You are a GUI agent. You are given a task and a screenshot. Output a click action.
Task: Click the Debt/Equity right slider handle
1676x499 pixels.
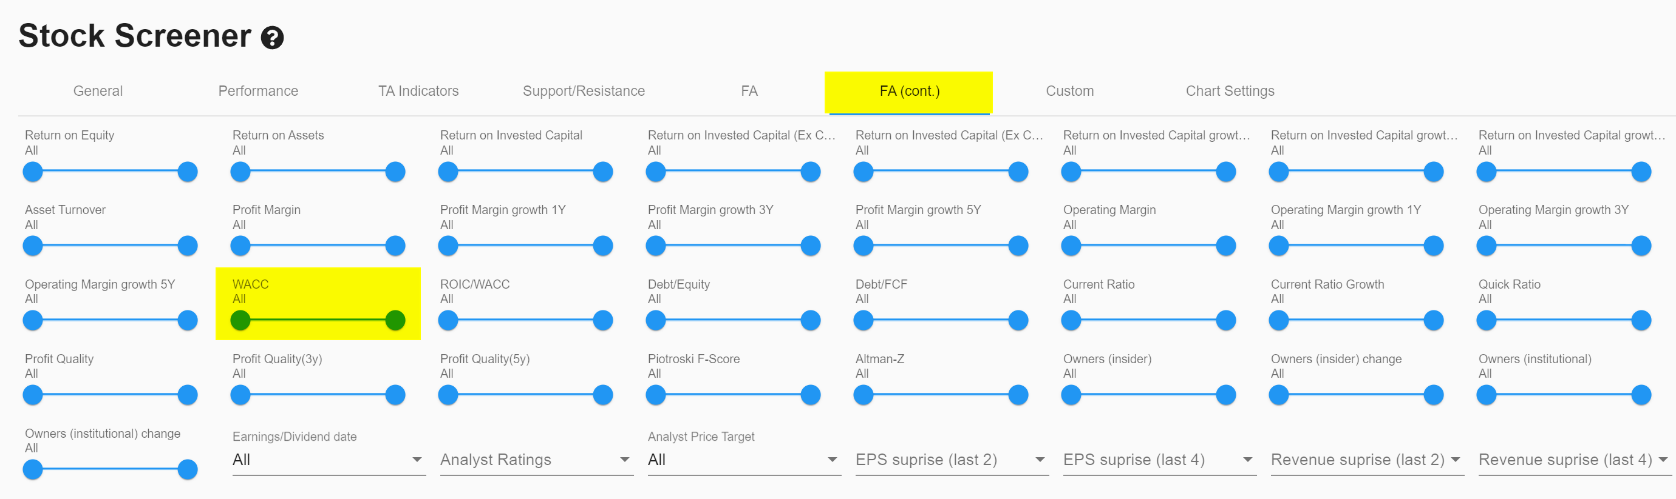point(810,320)
